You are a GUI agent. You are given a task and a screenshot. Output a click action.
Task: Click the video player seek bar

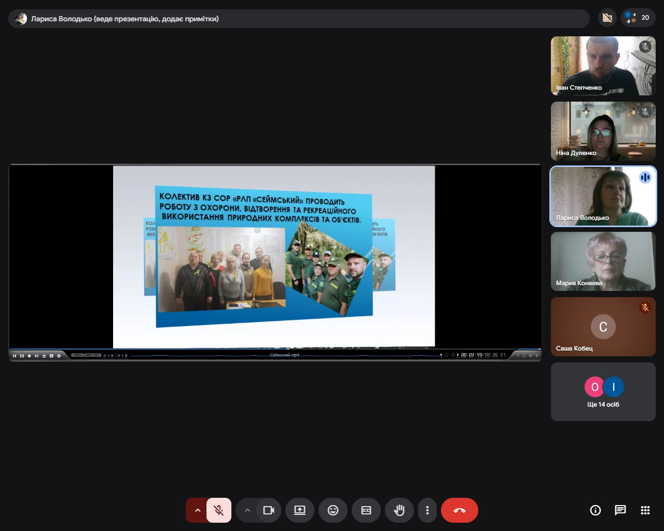285,356
